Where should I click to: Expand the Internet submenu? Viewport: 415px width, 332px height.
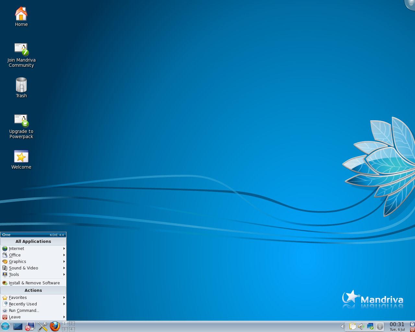click(16, 248)
